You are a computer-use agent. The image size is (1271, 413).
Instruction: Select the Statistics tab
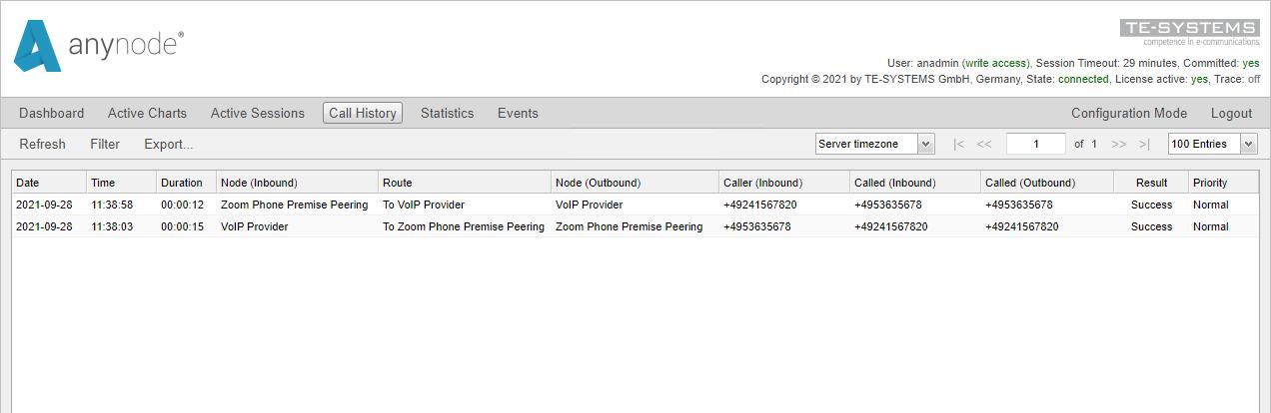point(447,114)
